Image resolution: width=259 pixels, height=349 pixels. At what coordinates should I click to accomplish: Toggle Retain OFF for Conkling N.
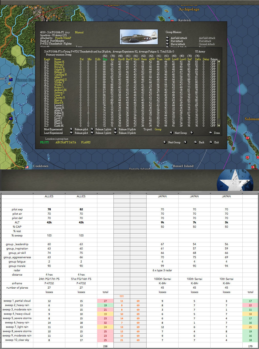[x=213, y=74]
